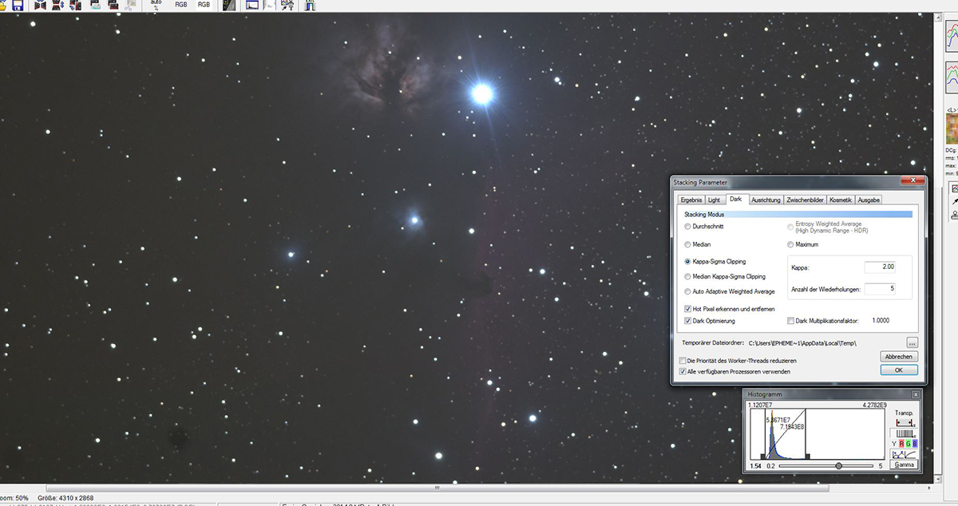Click the smooth gamma curve icon
The width and height of the screenshot is (958, 506).
pyautogui.click(x=911, y=454)
